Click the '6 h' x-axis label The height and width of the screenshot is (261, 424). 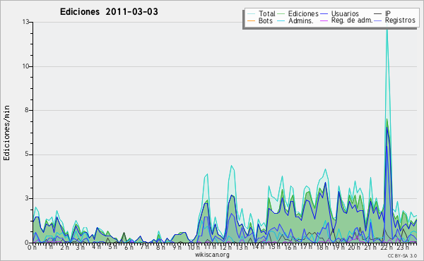point(129,247)
